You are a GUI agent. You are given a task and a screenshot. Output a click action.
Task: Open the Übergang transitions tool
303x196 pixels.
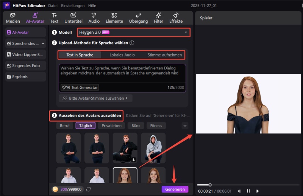tap(138, 18)
